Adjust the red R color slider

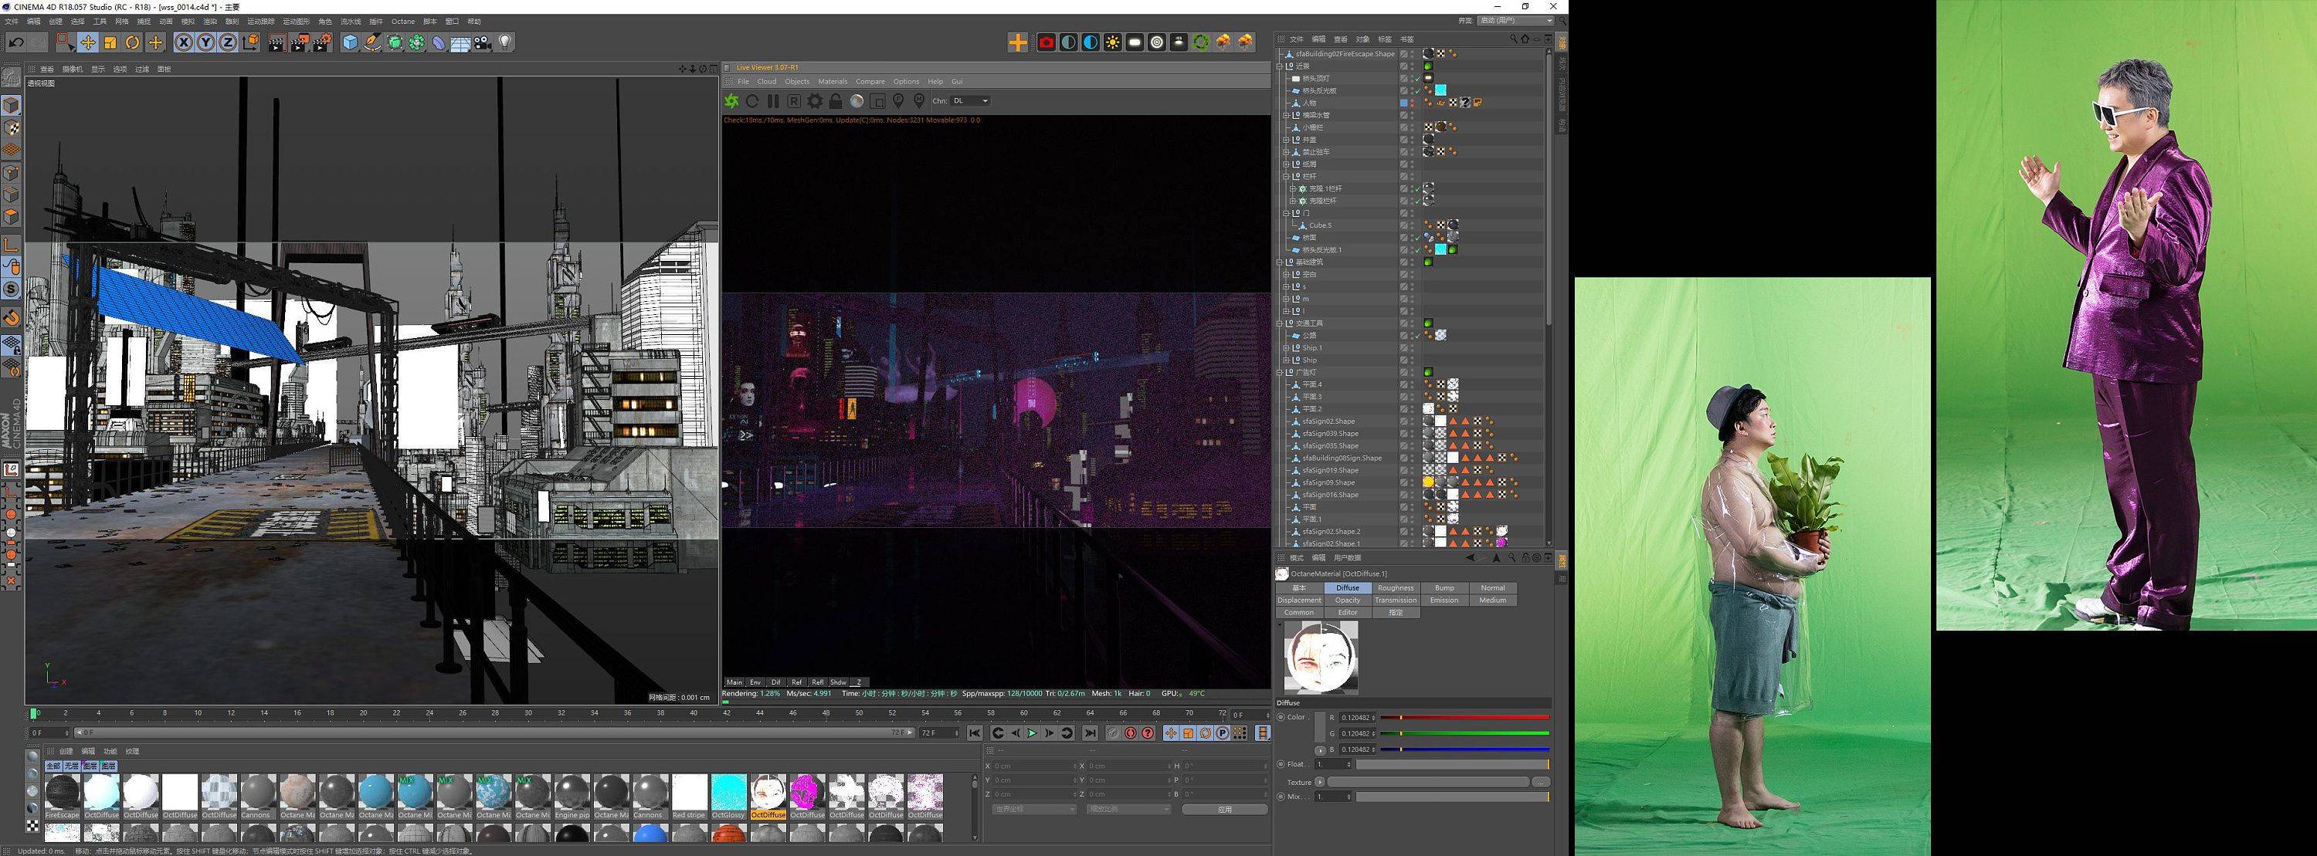[1464, 718]
